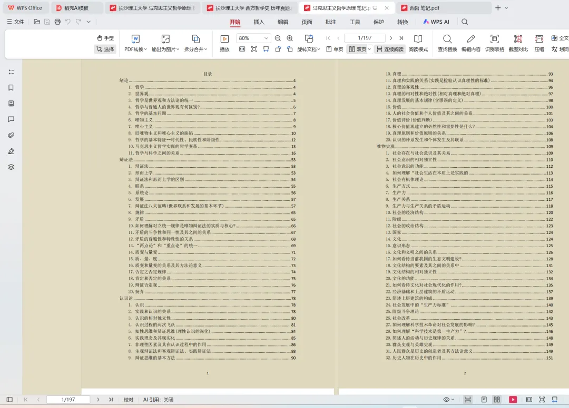Toggle navigation pane in status bar

pyautogui.click(x=10, y=400)
